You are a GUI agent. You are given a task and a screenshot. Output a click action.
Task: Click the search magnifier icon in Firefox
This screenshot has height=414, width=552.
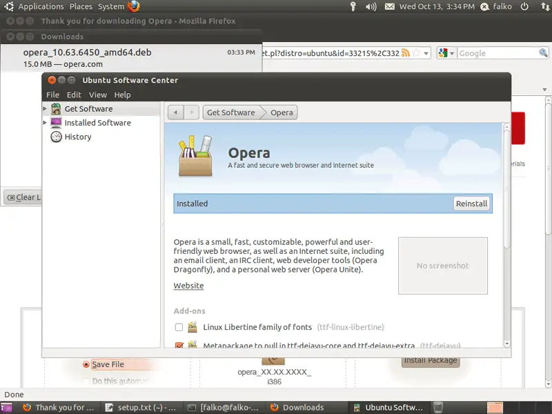pyautogui.click(x=543, y=53)
